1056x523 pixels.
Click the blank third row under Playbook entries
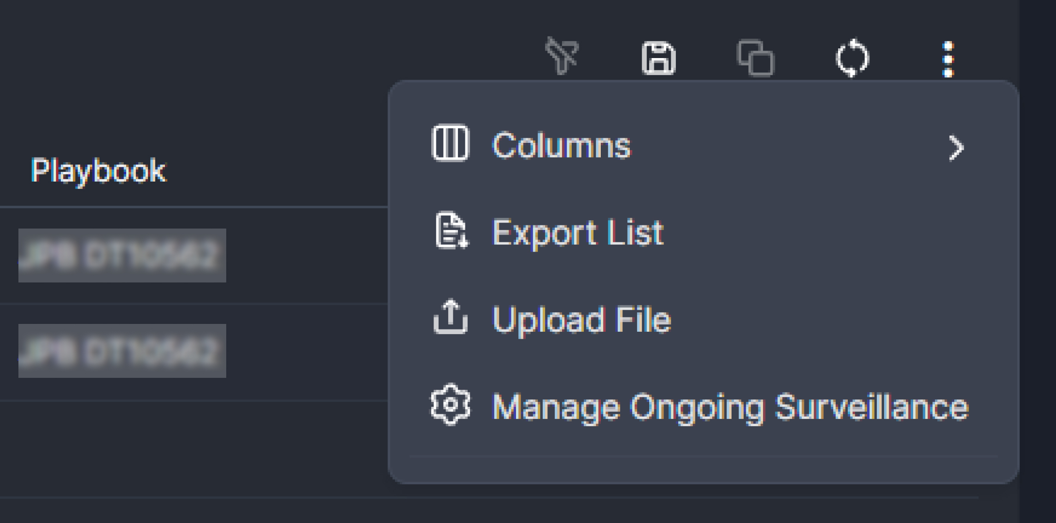tap(184, 449)
